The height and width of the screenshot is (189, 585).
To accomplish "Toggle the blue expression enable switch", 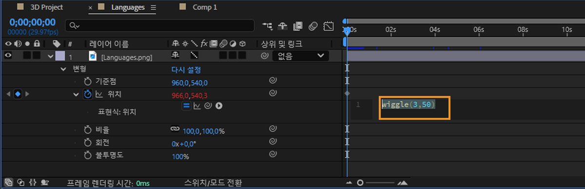I will 186,105.
